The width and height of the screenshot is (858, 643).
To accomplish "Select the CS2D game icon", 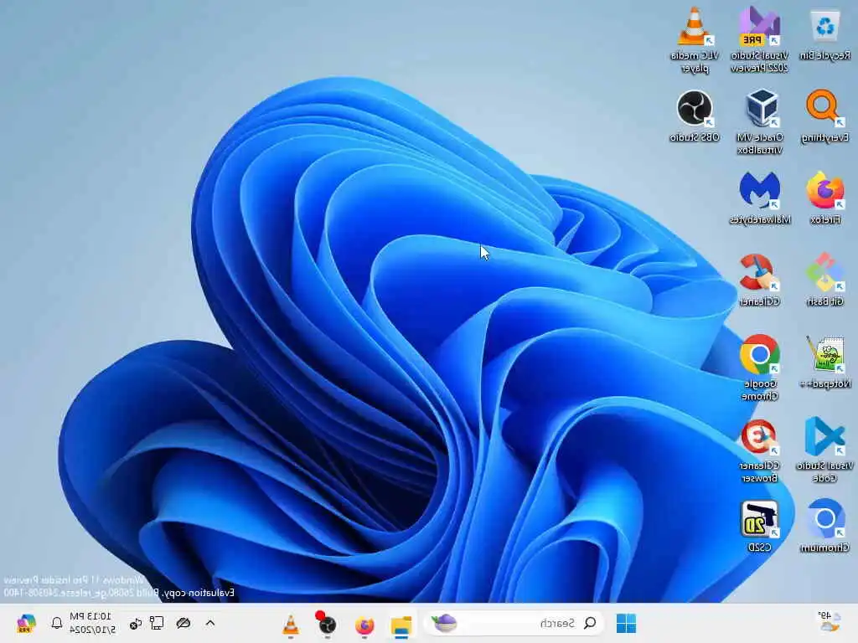I will (x=759, y=526).
